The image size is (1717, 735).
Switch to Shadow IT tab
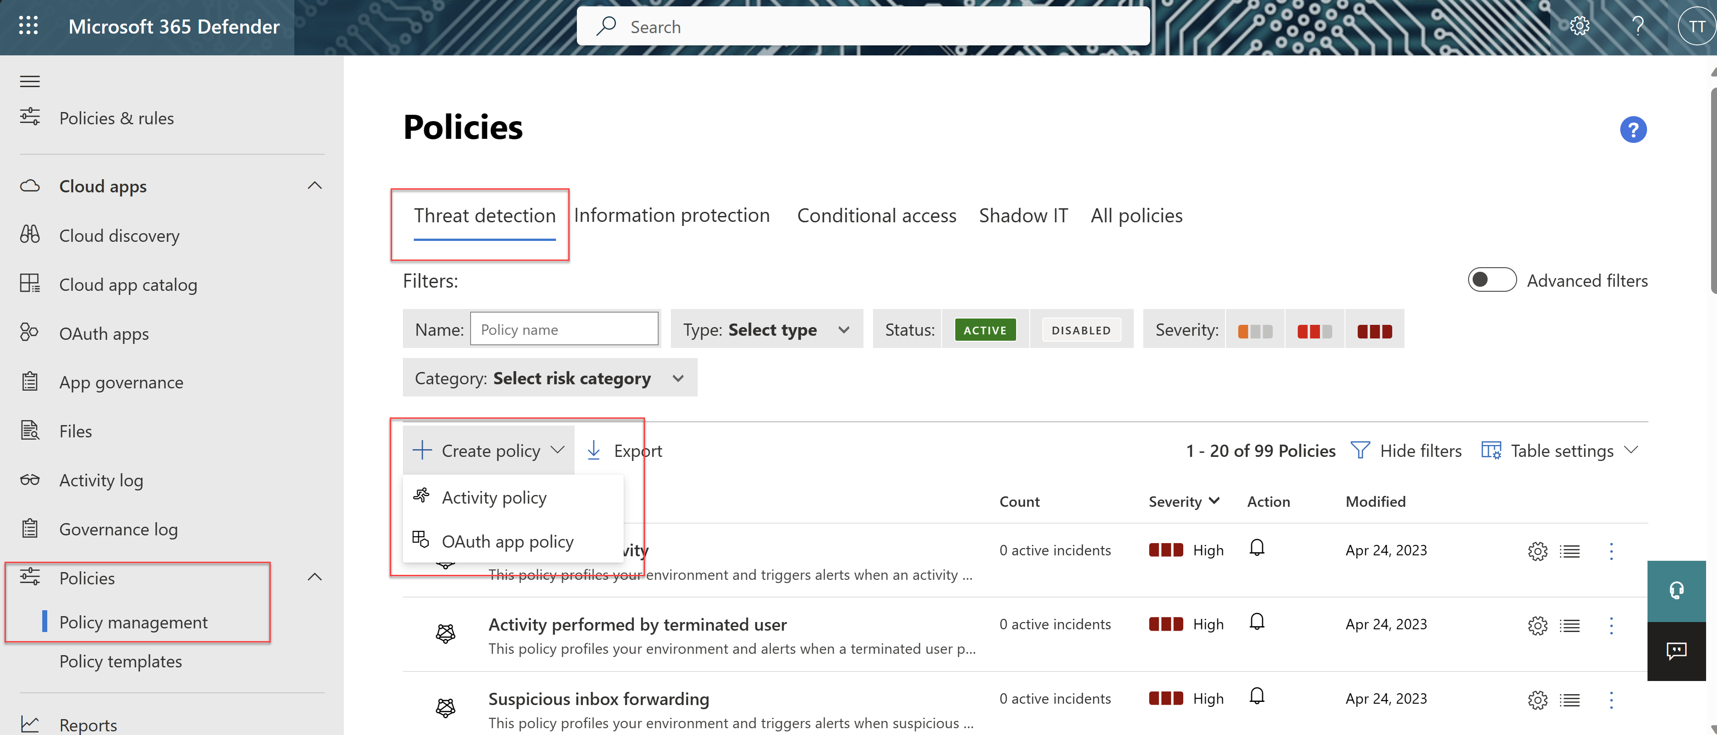tap(1024, 213)
